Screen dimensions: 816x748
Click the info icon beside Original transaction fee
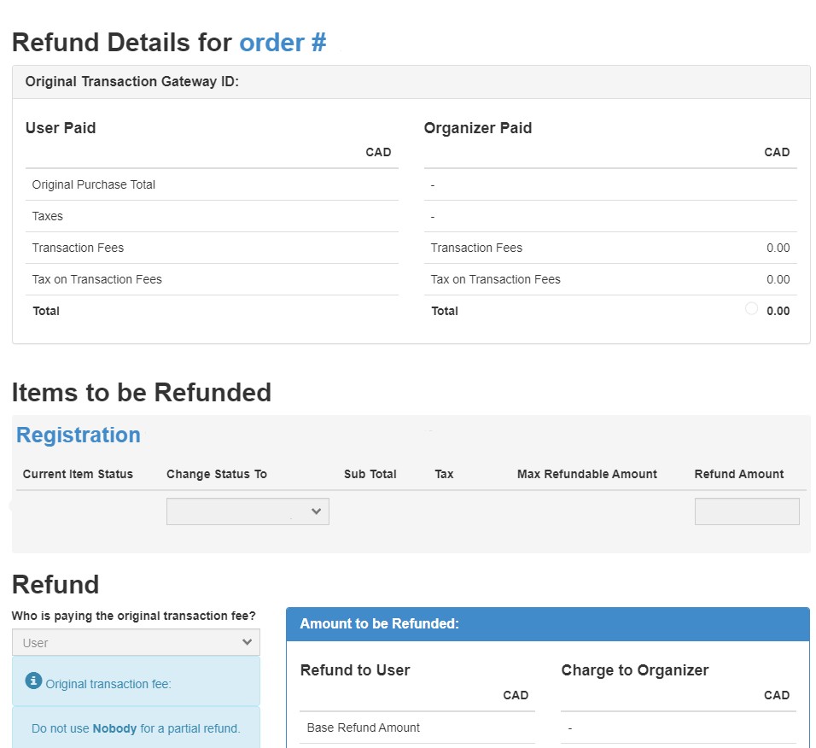(x=33, y=681)
